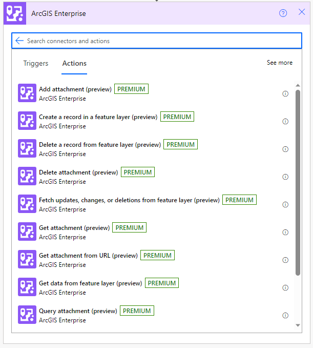Choose Query attachment (preview) action
Screen dimensions: 313x348
78,311
